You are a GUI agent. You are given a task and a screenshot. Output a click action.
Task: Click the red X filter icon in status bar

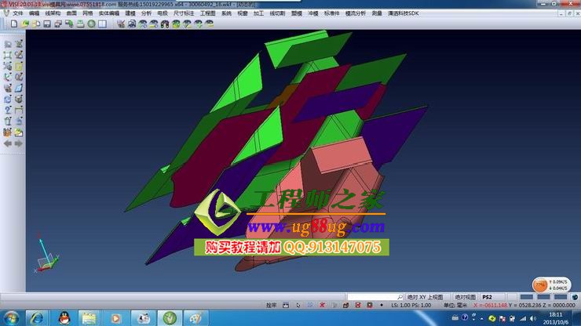coord(323,306)
